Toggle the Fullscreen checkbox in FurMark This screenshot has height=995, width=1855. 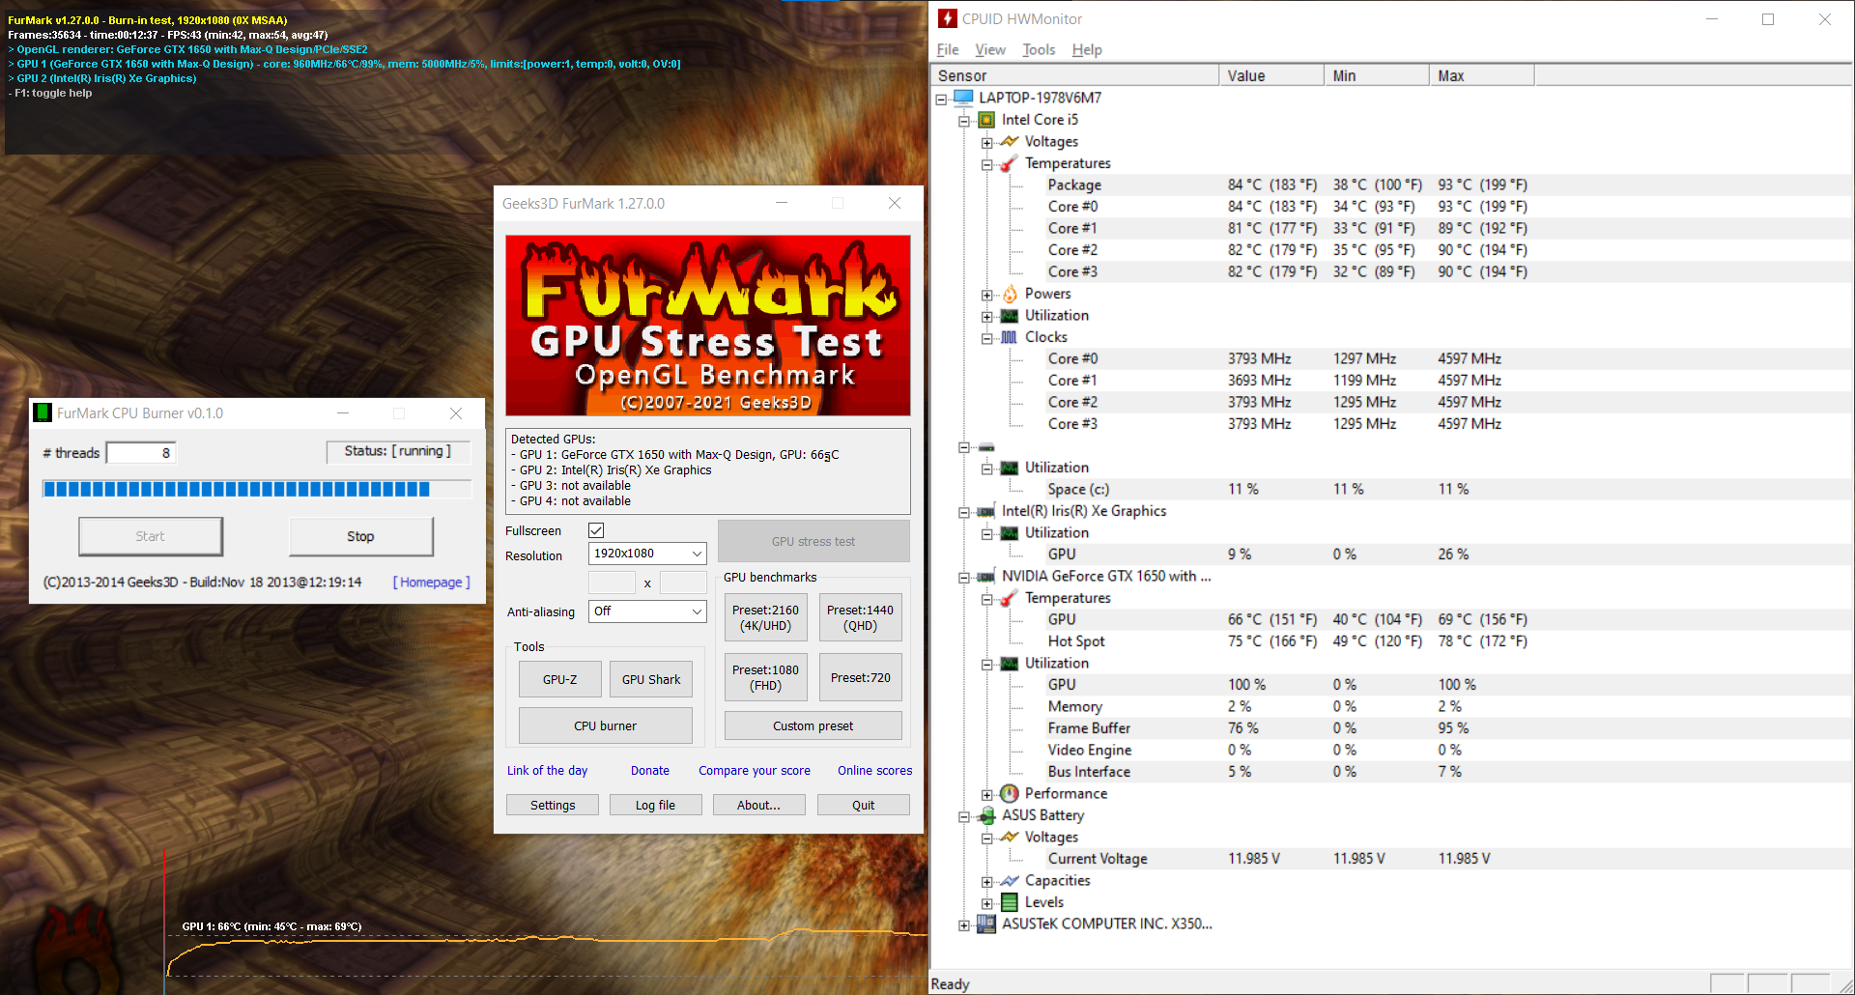coord(596,530)
